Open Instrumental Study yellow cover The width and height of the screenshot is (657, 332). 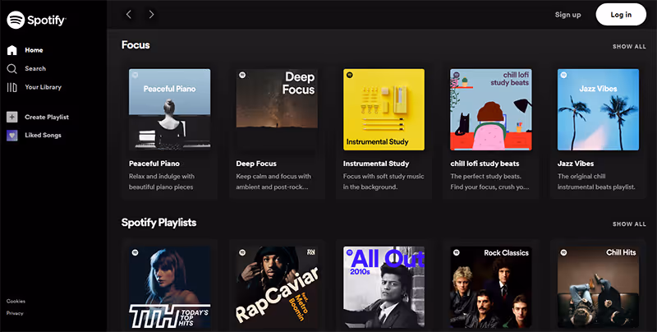(384, 109)
